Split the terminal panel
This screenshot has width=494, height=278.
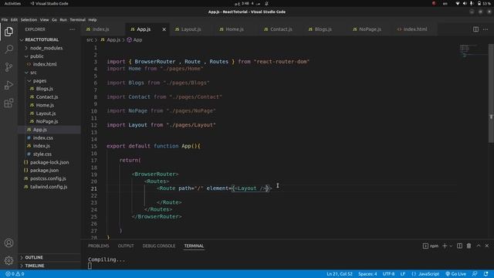[x=460, y=246]
